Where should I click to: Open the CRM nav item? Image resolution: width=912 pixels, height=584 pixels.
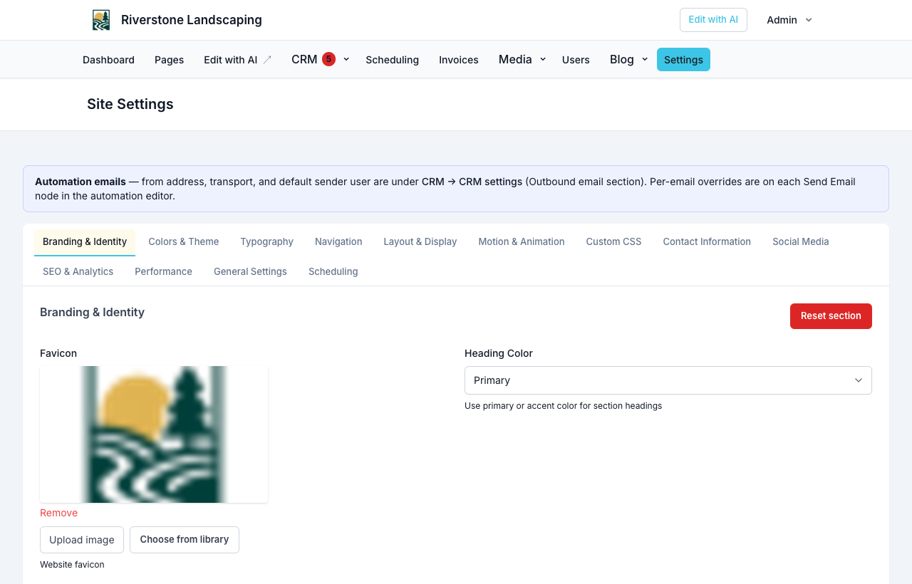304,59
